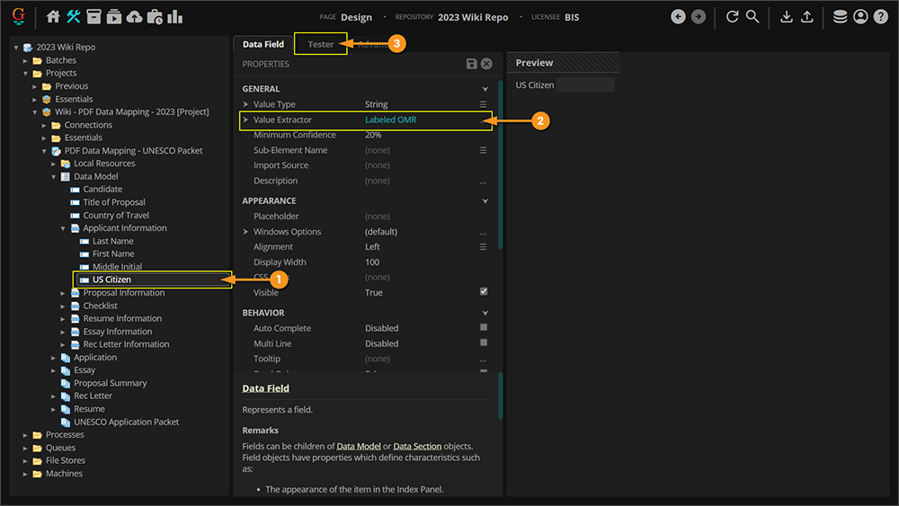The height and width of the screenshot is (506, 899).
Task: Open the Home page icon
Action: click(x=53, y=16)
